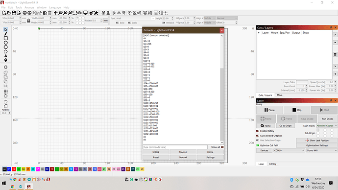
Task: Pick the red 02 color swatch
Action: point(14,169)
